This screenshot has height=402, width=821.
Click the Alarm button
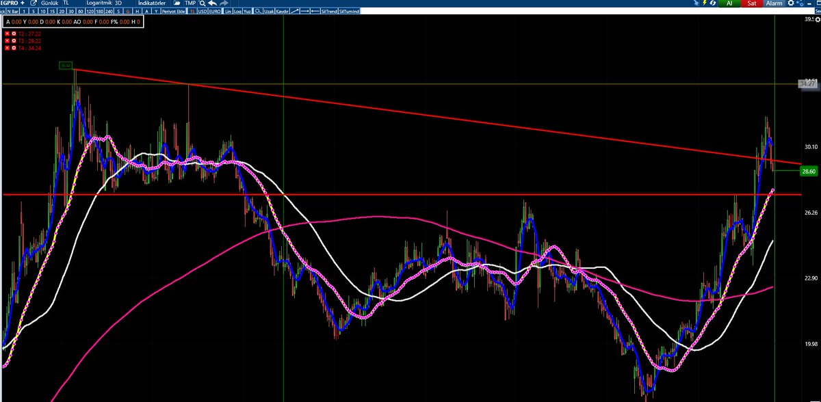tap(774, 3)
